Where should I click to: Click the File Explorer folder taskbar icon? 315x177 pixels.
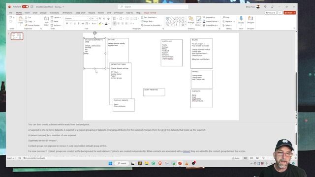(147, 164)
